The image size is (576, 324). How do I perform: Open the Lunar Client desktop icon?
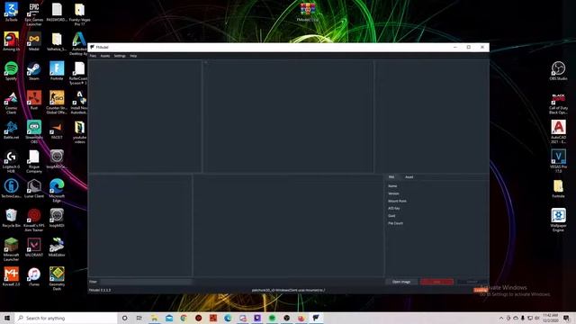(34, 188)
